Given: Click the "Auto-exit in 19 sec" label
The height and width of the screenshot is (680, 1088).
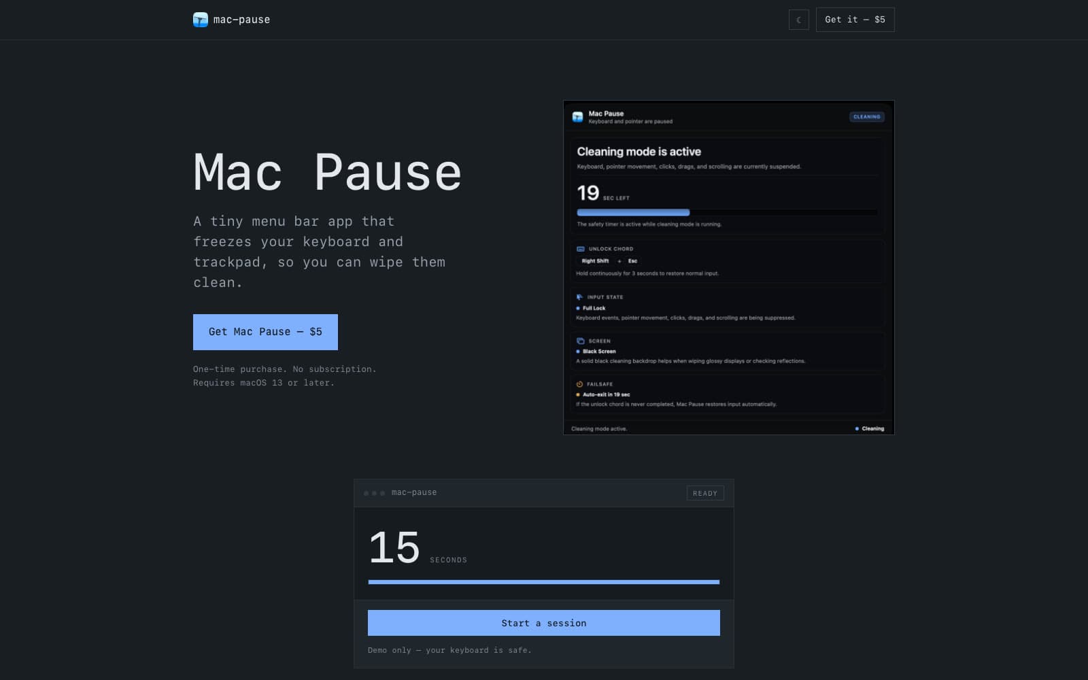Looking at the screenshot, I should [x=606, y=394].
